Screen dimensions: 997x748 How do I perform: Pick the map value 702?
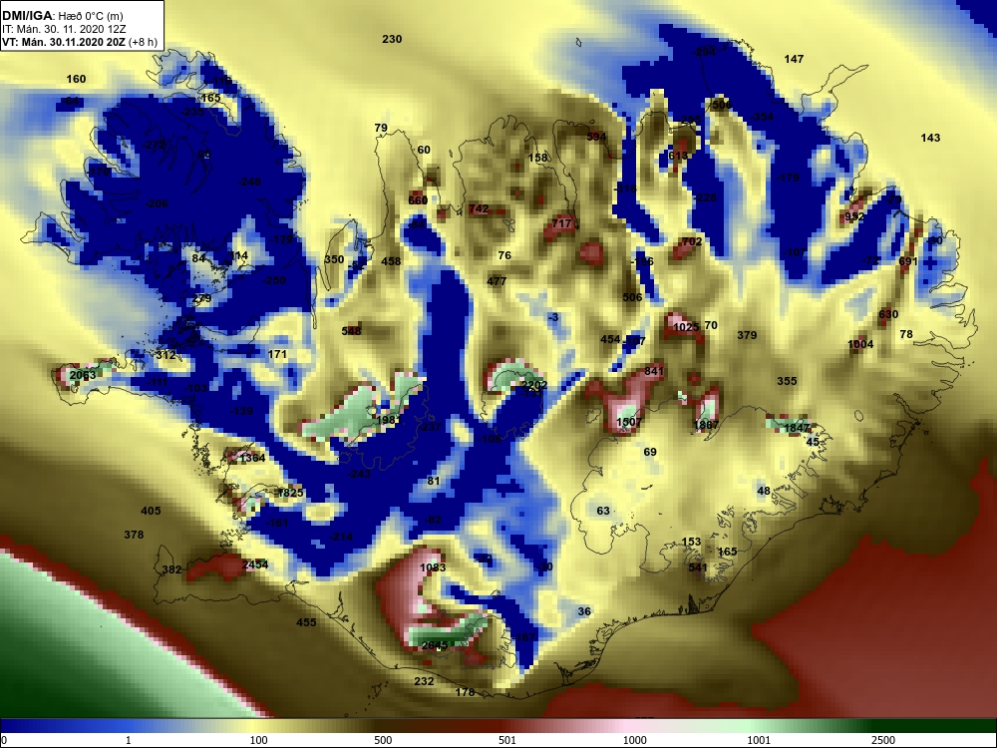click(x=692, y=241)
